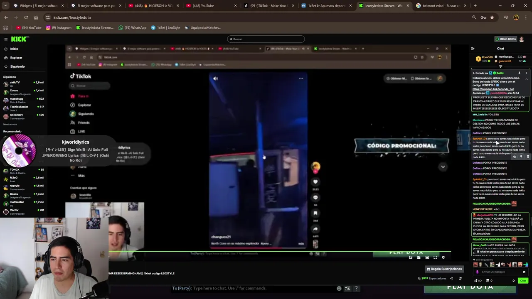Click Regala Suscripciones button
This screenshot has height=299, width=532.
(x=444, y=269)
